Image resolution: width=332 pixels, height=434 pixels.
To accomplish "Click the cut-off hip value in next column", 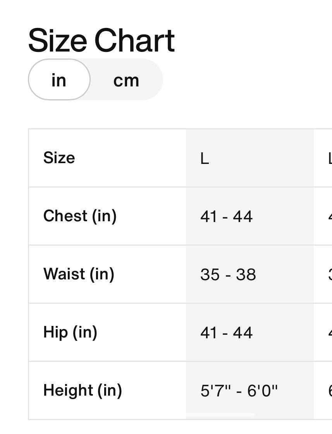I will coord(330,332).
